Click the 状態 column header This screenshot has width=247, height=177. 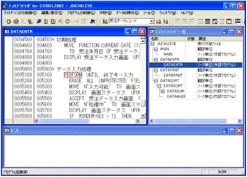pos(191,39)
